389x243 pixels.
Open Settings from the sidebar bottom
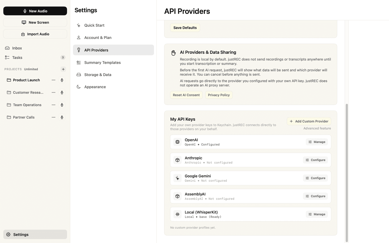coord(35,234)
